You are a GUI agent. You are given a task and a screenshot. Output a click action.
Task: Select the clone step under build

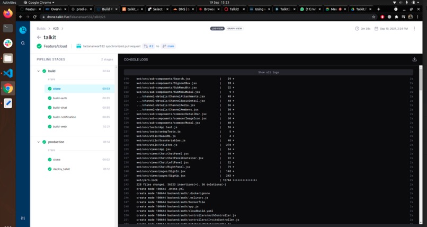pyautogui.click(x=79, y=89)
